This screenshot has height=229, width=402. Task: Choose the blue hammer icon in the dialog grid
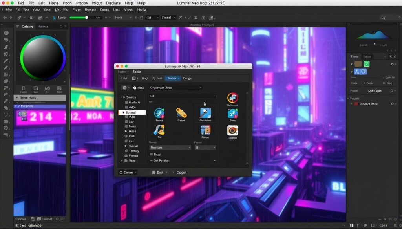tap(205, 113)
